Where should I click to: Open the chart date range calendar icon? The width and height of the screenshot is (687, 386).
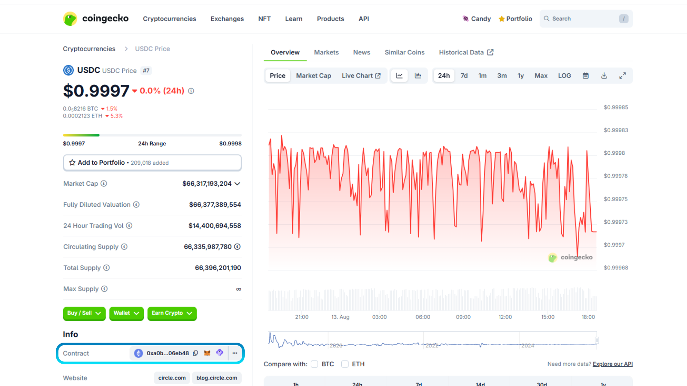tap(586, 75)
